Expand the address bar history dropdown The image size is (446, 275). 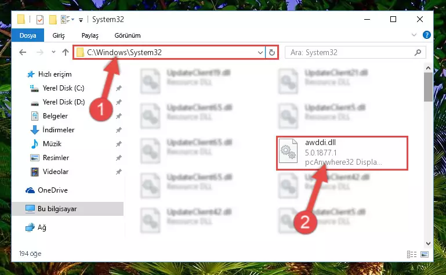[x=260, y=52]
